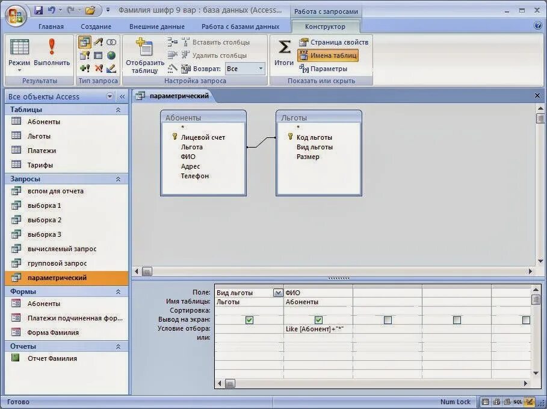Collapse the navigation pane with double chevron

(x=122, y=96)
